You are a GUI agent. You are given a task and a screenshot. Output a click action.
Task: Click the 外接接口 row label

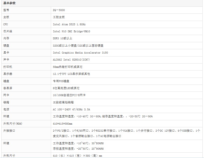click(x=9, y=131)
